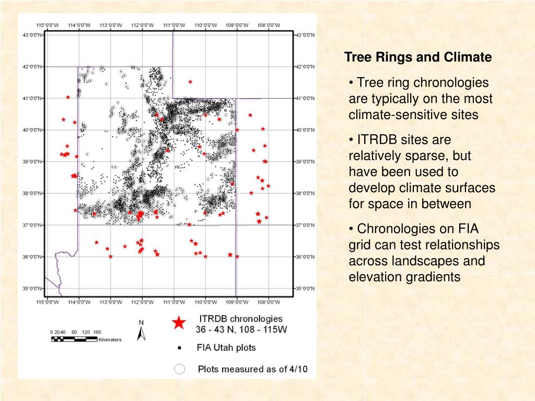Click the 'FIA Utah plots' legend label
535x401 pixels.
pyautogui.click(x=226, y=347)
